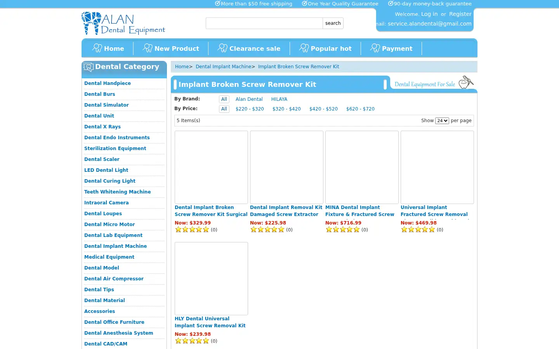Select All in the By Brand filter
Viewport: 559px width, 349px height.
pos(224,99)
